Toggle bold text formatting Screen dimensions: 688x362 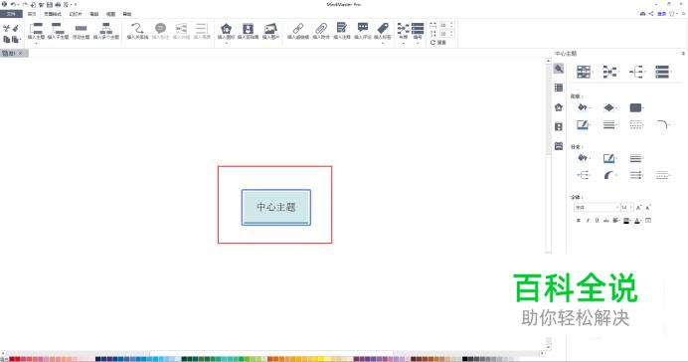pyautogui.click(x=579, y=220)
